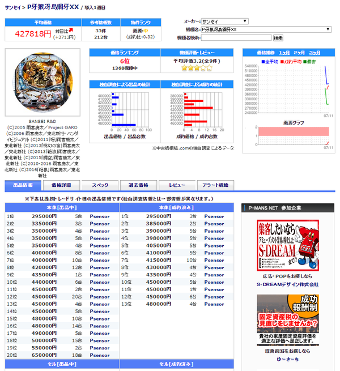
Task: Open the ゆーさーち link
Action: click(287, 359)
